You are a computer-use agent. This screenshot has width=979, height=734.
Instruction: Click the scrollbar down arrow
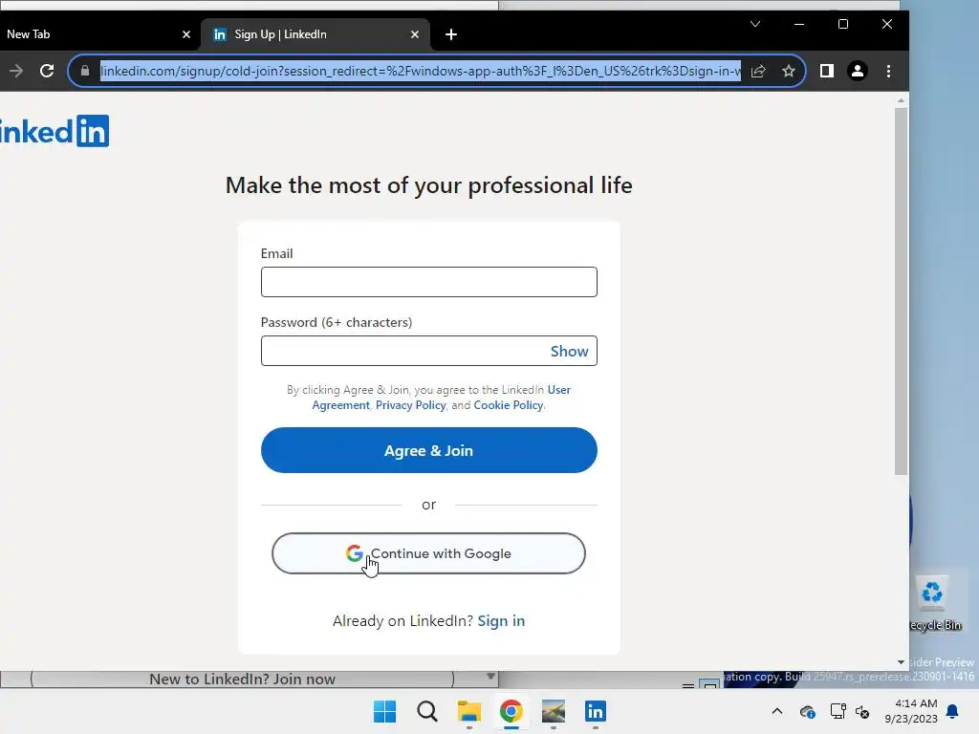tap(901, 662)
